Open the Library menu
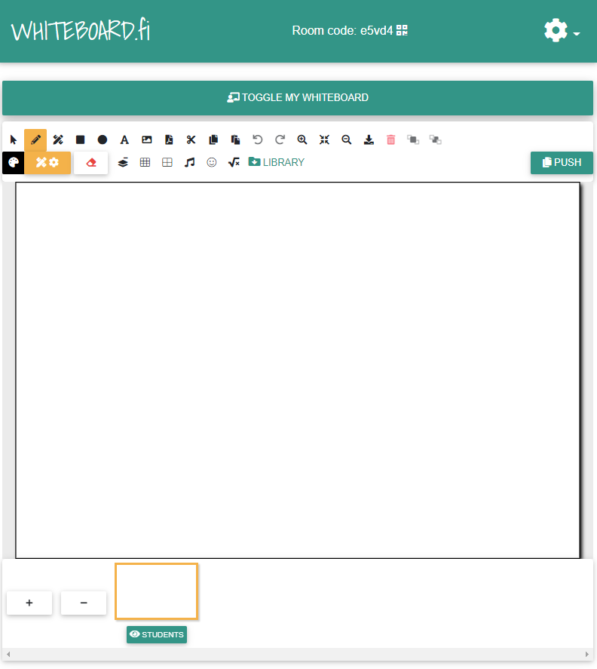Viewport: 597px width, 669px height. (277, 162)
